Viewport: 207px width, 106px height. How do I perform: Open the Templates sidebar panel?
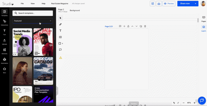coord(5,13)
